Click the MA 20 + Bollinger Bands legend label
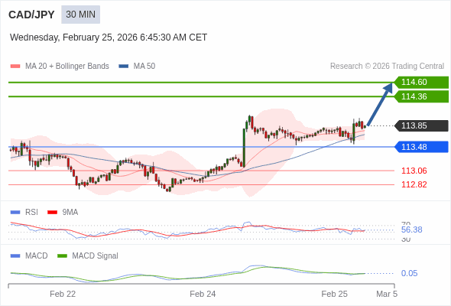 tap(67, 67)
